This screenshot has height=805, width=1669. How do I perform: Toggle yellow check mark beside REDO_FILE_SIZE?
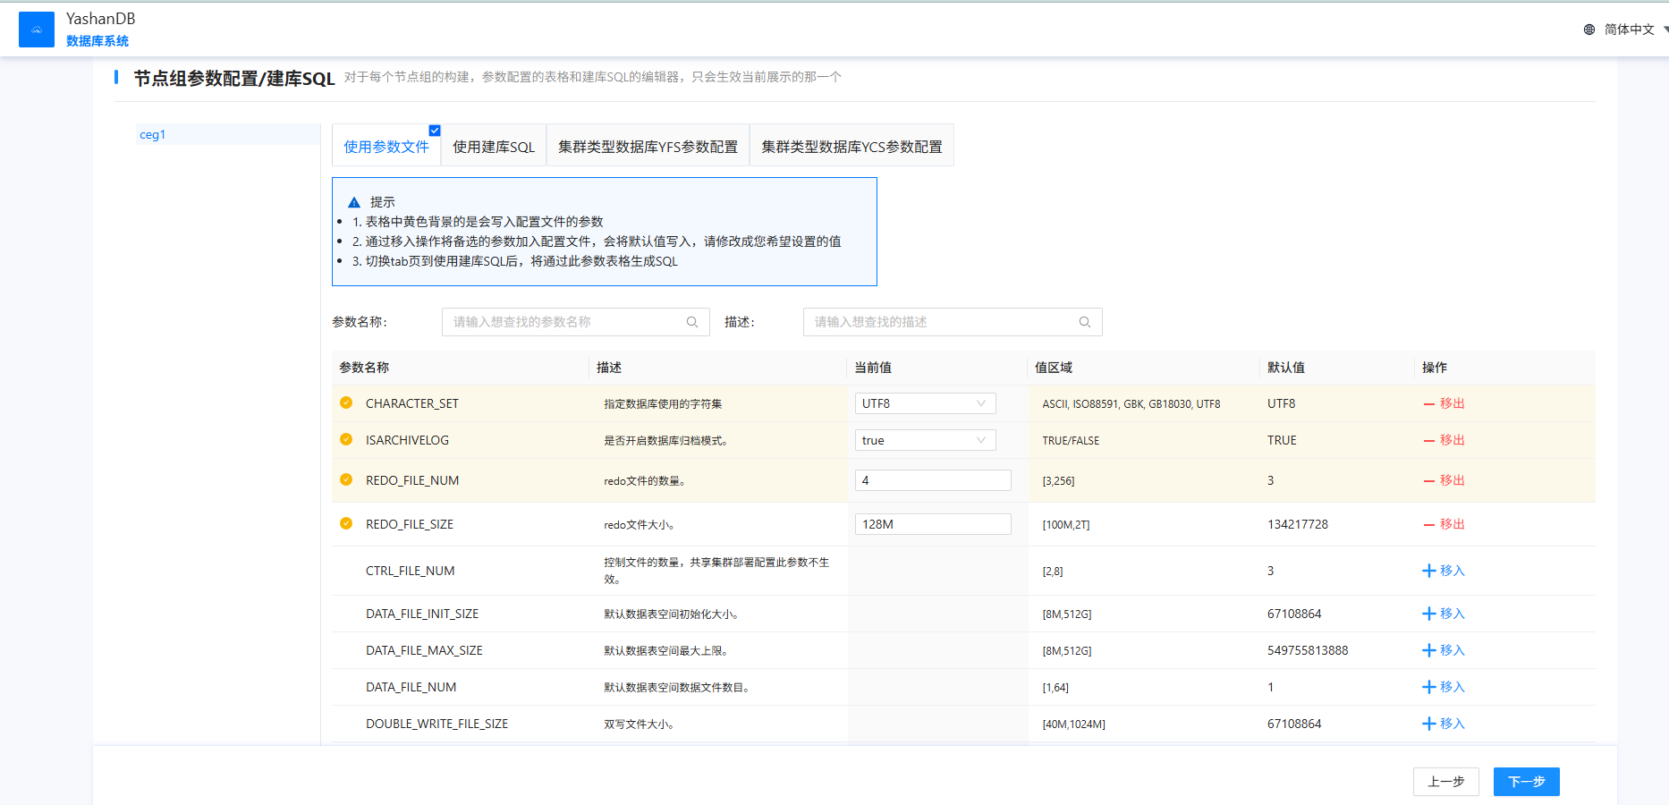tap(346, 523)
